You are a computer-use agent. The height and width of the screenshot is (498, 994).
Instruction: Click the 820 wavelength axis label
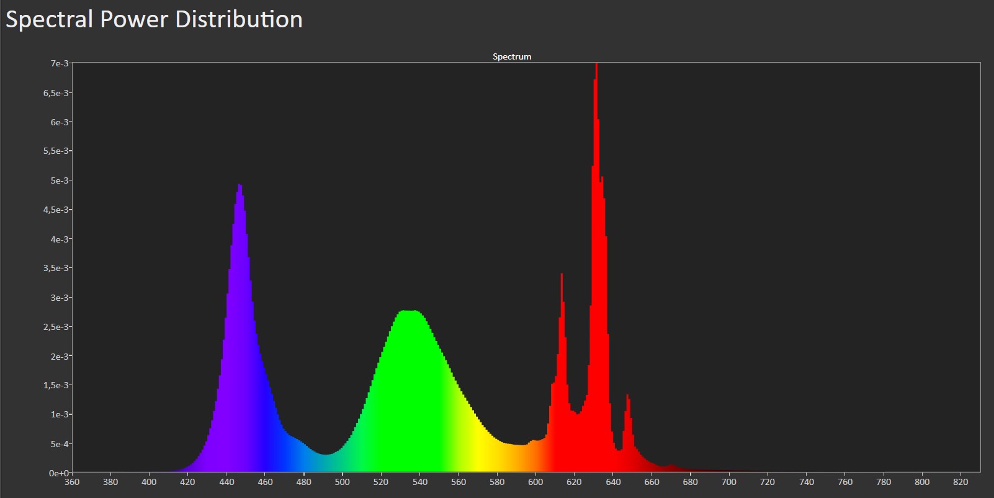(960, 482)
